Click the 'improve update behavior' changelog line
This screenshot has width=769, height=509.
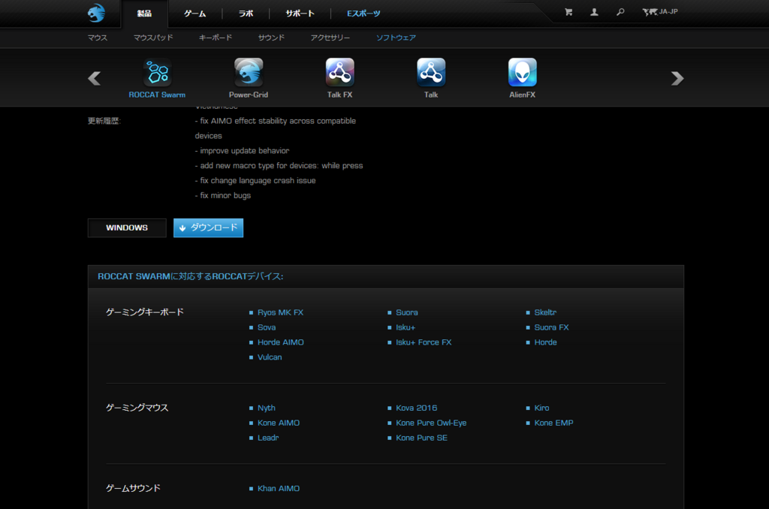click(x=243, y=151)
